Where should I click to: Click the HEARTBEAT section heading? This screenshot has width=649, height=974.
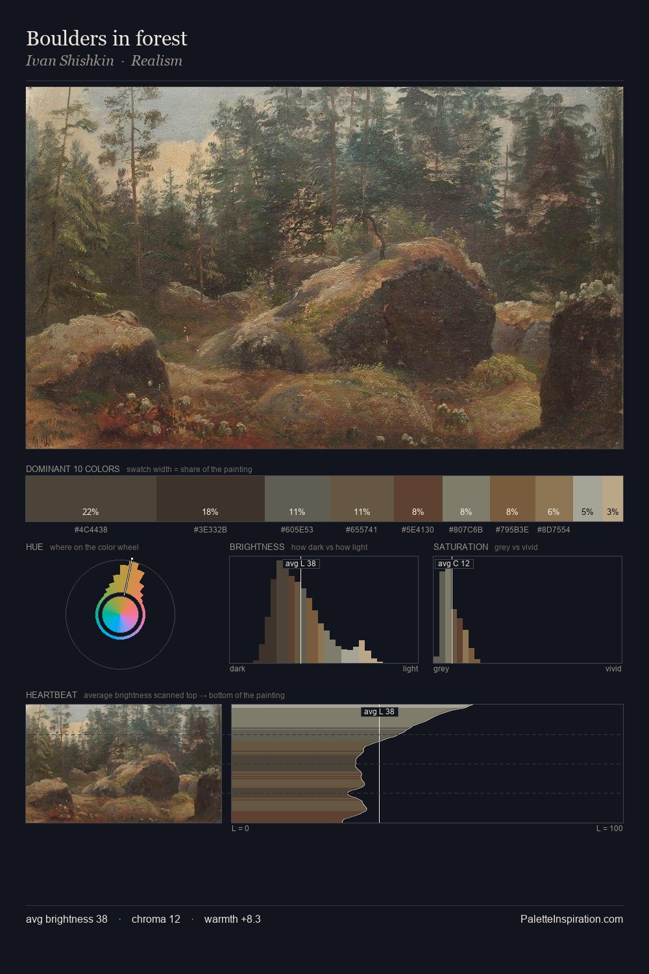[51, 695]
